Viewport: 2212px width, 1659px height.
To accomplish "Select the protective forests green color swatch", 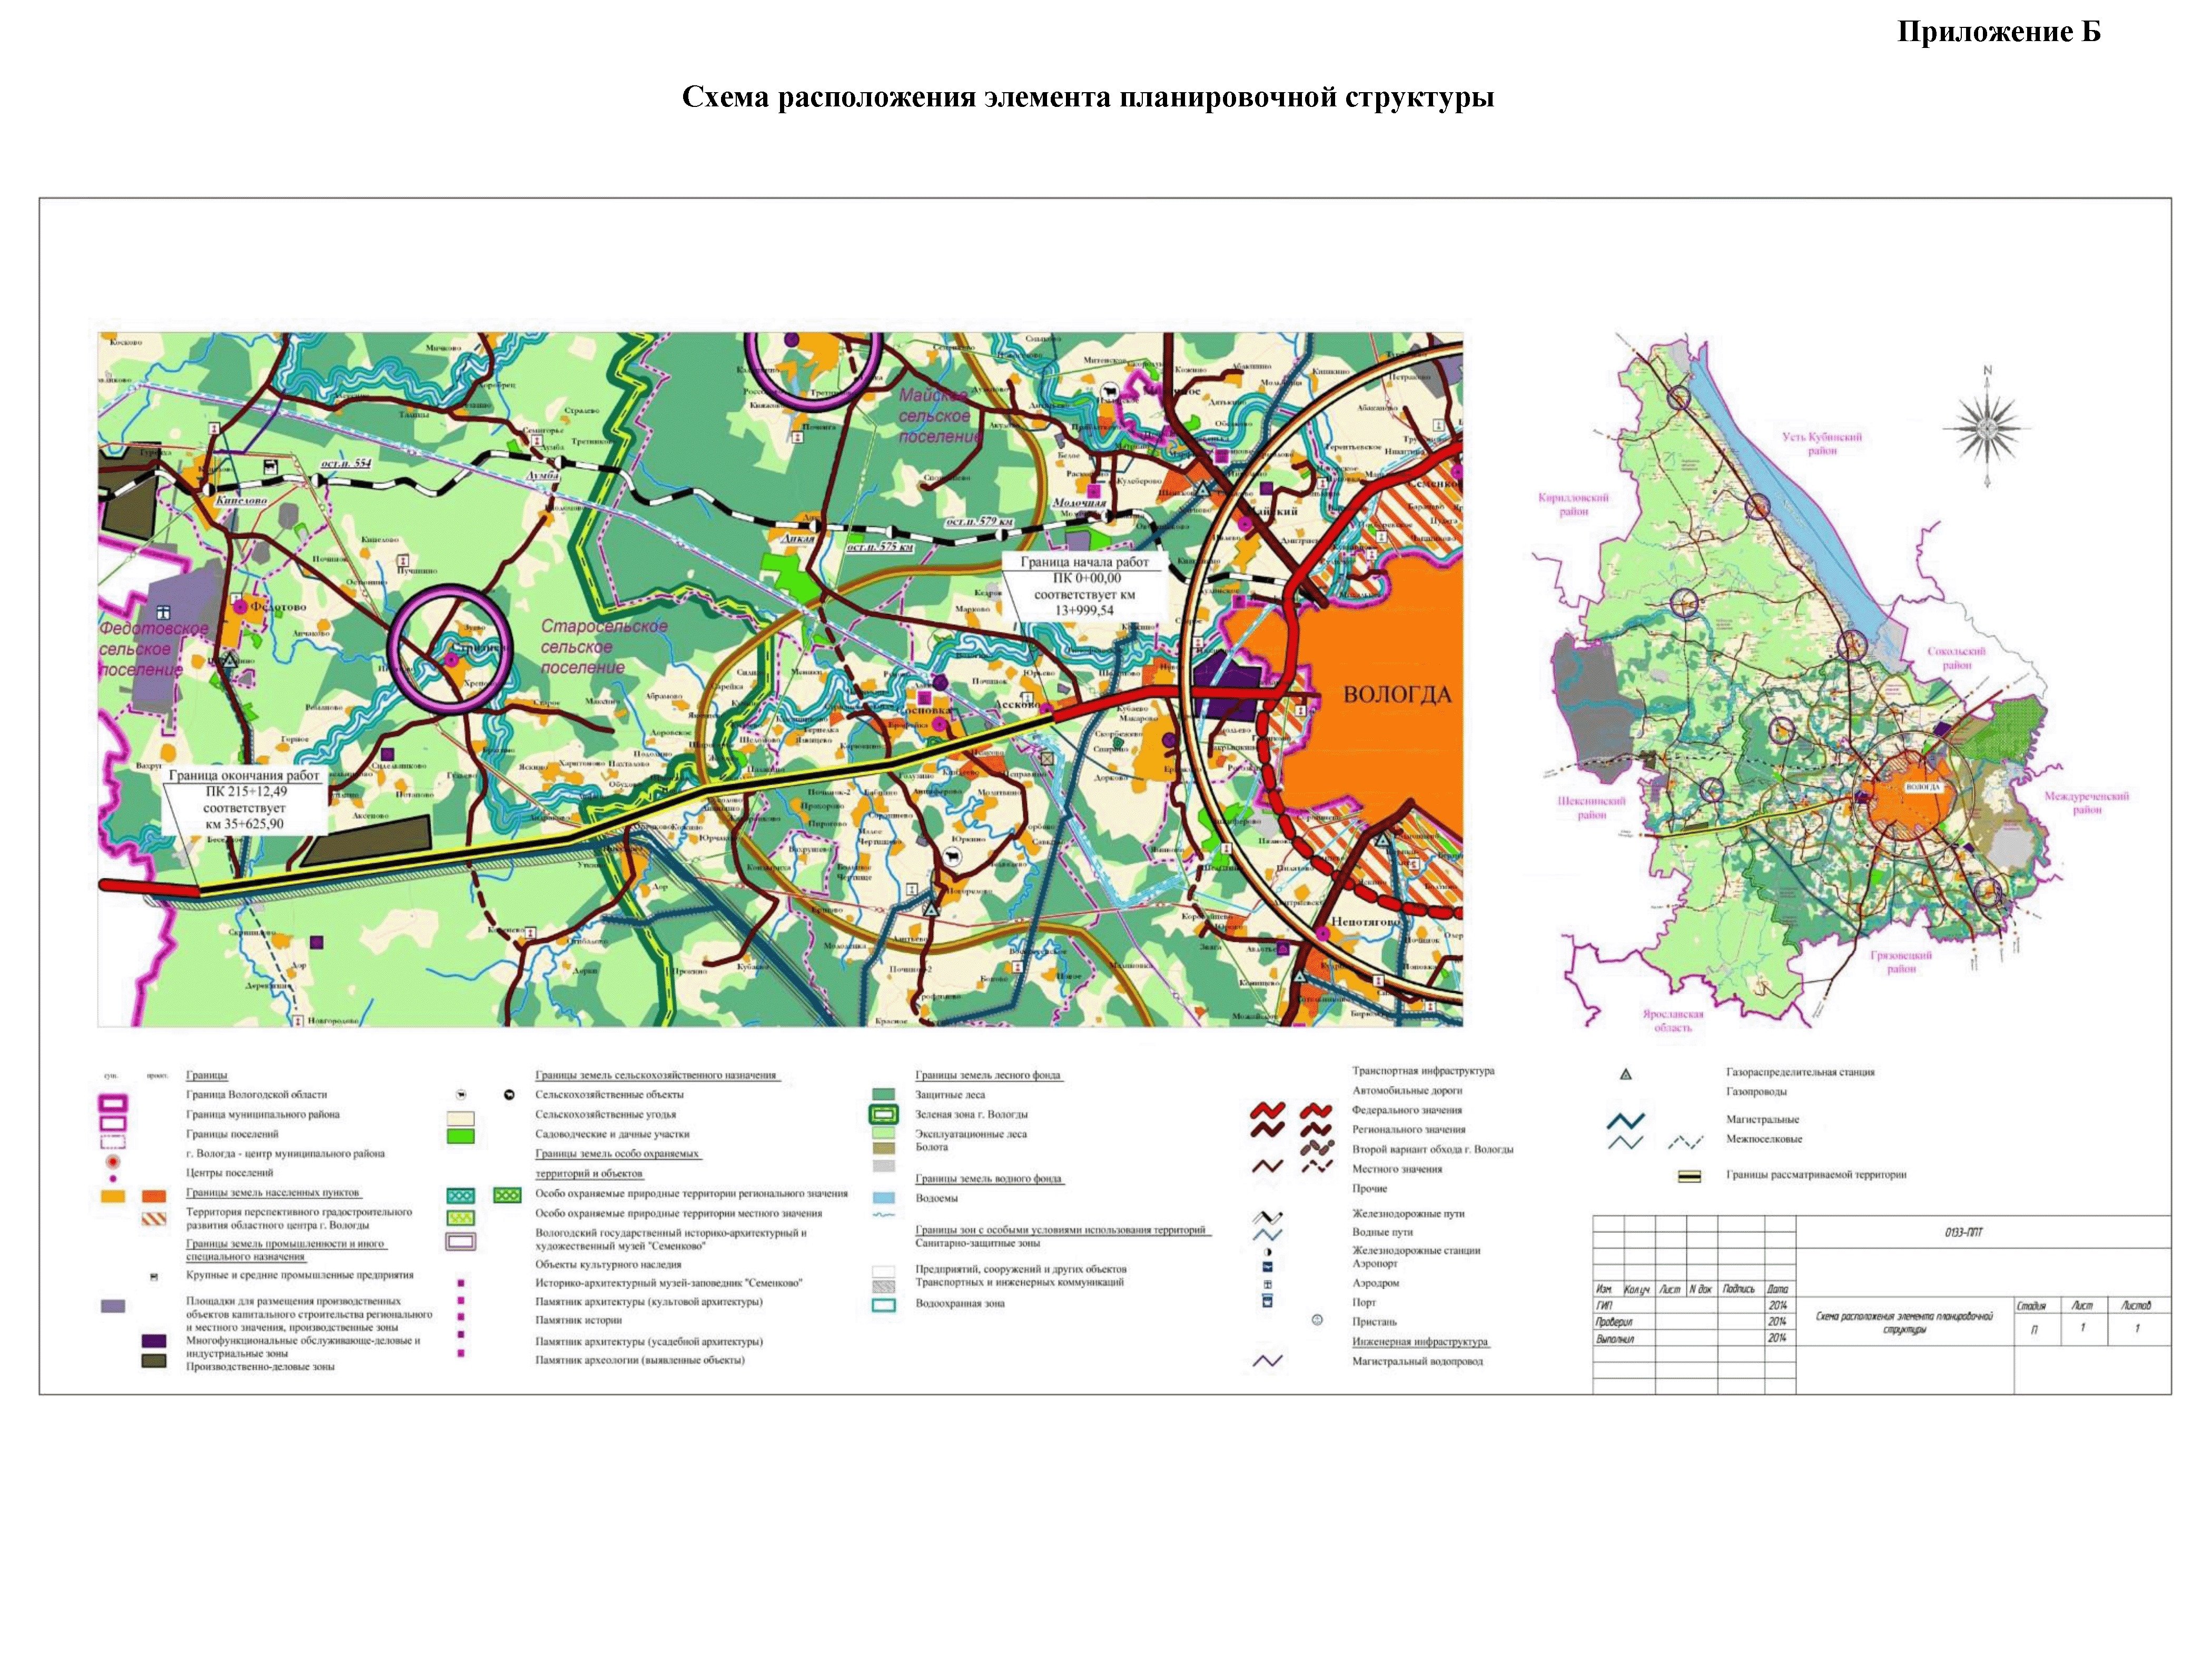I will 884,1094.
